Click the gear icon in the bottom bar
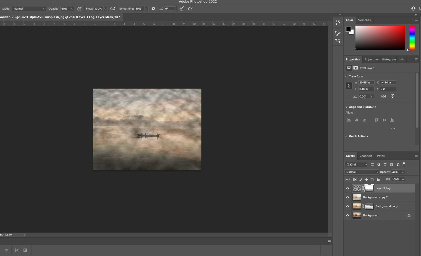 pos(6,250)
